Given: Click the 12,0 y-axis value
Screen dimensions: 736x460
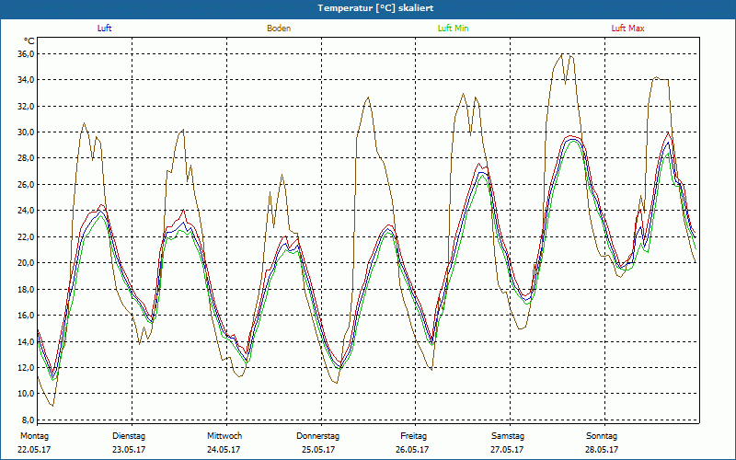Looking at the screenshot, I should coord(27,367).
